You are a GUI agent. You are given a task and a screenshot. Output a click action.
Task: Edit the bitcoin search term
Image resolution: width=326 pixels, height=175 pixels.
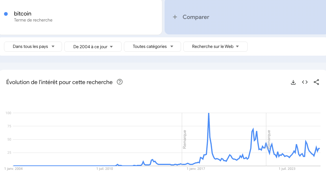23,13
